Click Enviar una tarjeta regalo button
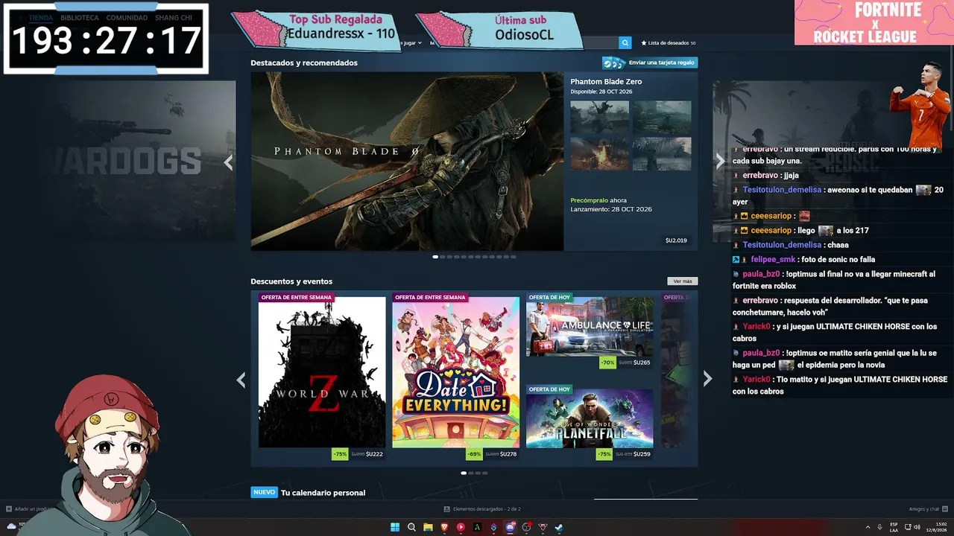 (x=650, y=63)
